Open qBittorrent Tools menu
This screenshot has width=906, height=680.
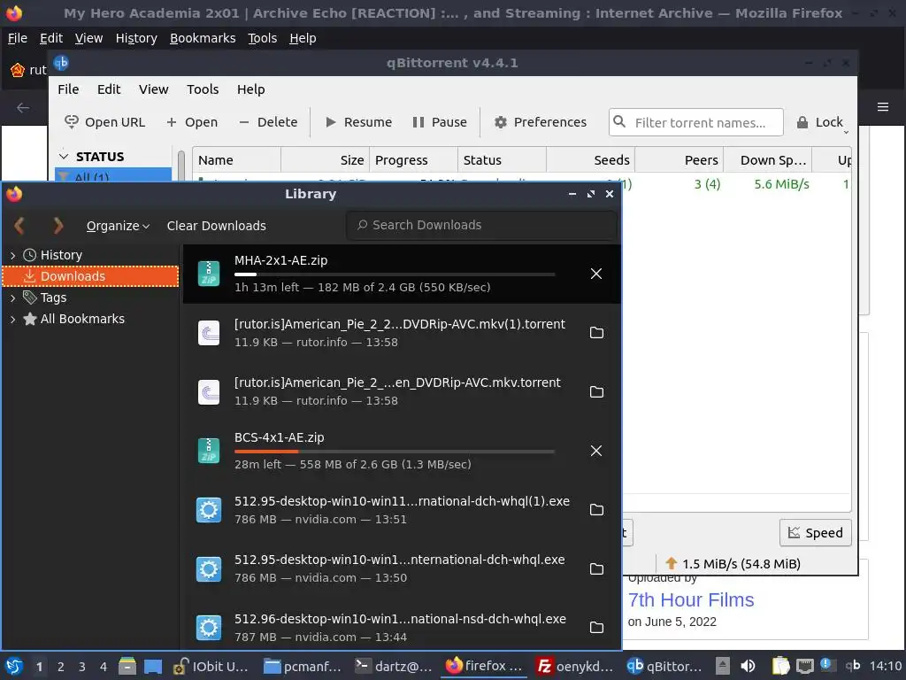click(x=203, y=89)
